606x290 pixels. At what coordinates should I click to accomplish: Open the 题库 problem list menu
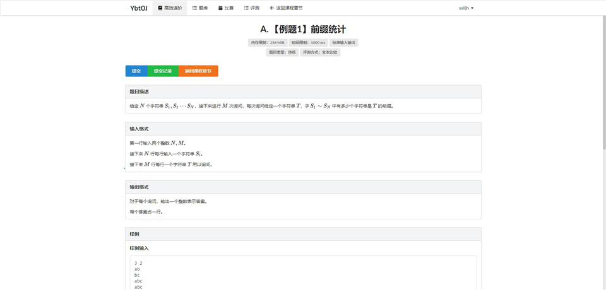pos(200,8)
